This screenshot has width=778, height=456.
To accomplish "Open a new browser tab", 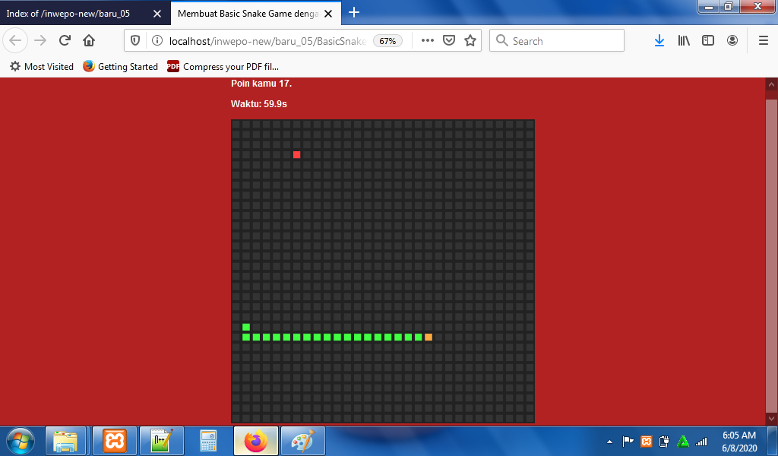I will point(354,13).
